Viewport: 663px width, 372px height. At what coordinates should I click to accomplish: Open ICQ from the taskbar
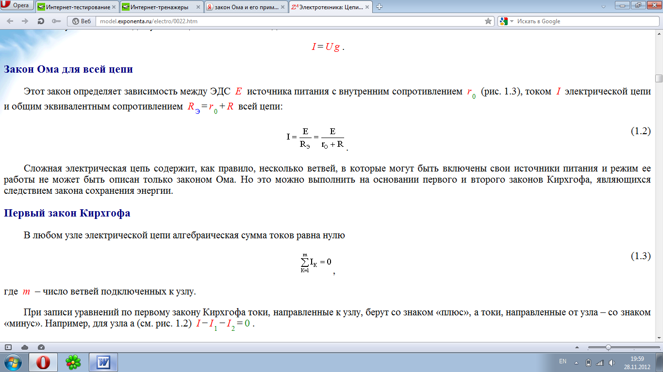(x=73, y=362)
